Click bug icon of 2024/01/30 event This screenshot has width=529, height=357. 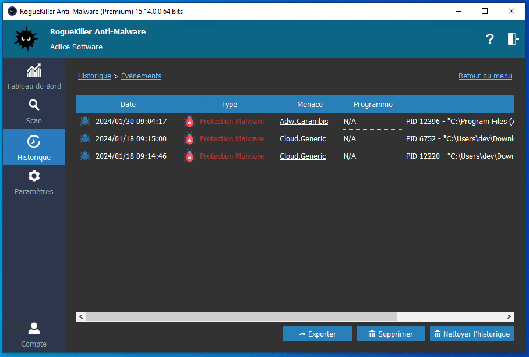pos(85,122)
